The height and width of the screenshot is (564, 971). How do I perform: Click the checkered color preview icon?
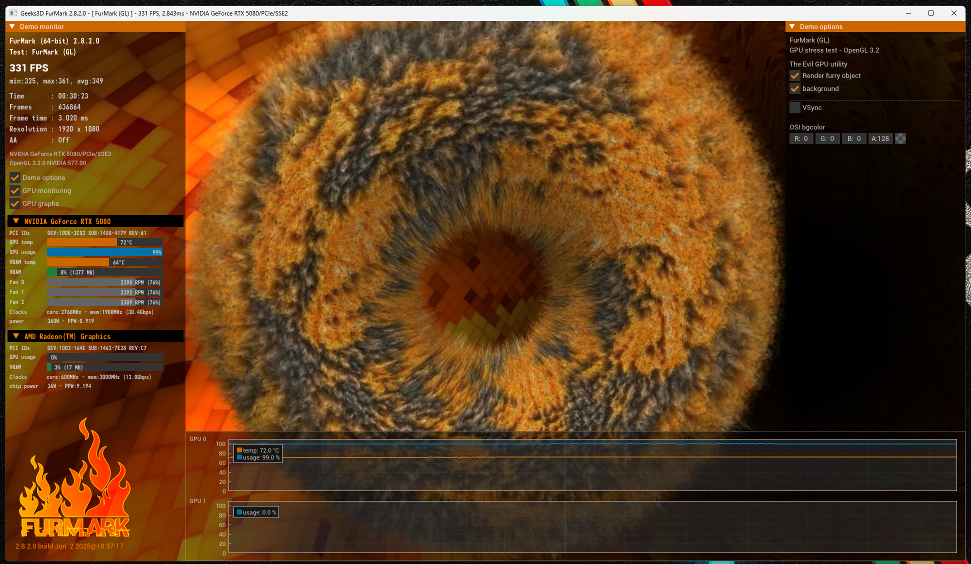pyautogui.click(x=900, y=138)
